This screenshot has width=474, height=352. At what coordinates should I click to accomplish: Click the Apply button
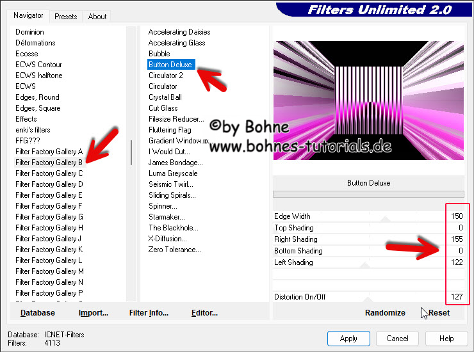coord(348,338)
